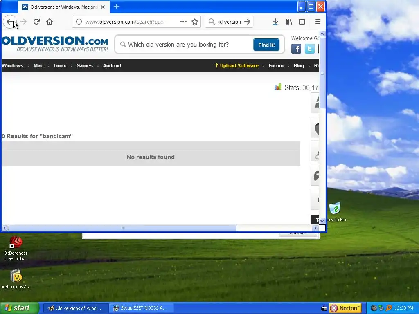Open the Android menu item
This screenshot has height=314, width=419.
(x=112, y=66)
